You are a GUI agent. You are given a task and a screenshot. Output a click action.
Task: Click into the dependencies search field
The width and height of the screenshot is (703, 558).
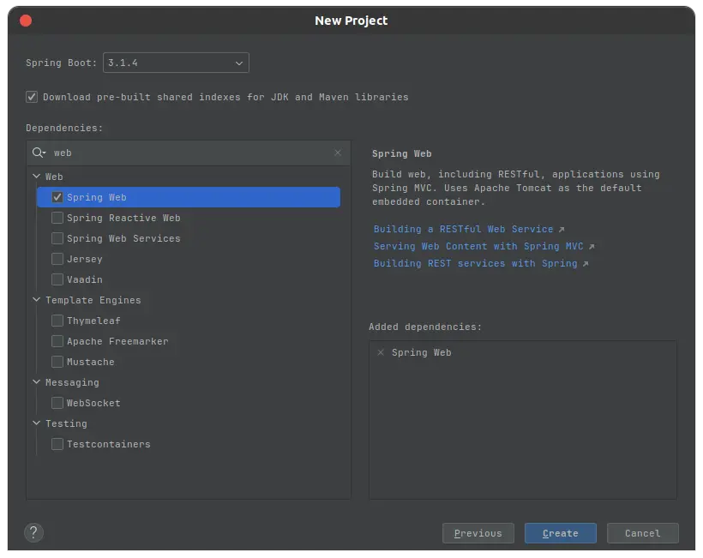click(x=189, y=153)
